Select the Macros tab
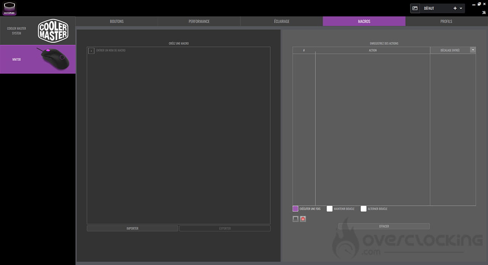 point(364,21)
